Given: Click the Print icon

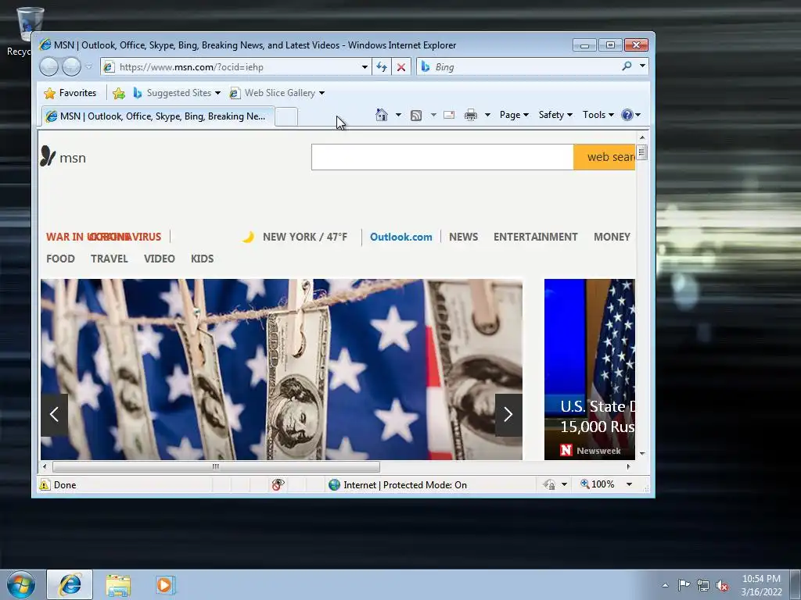Looking at the screenshot, I should click(x=470, y=116).
